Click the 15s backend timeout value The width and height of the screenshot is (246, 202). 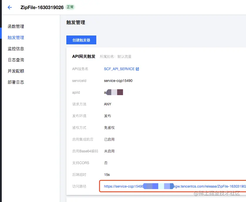pyautogui.click(x=107, y=174)
